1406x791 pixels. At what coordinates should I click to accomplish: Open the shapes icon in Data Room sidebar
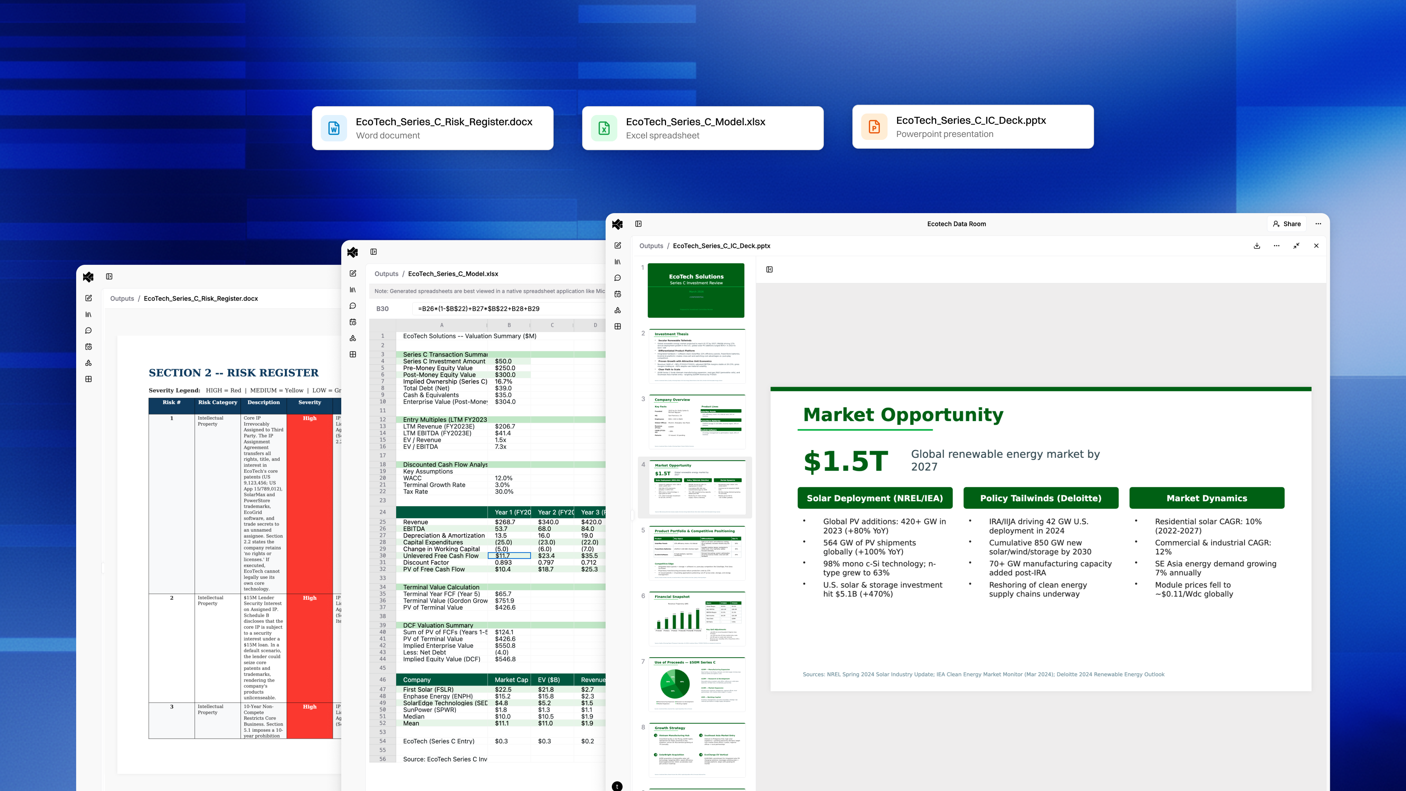[618, 310]
